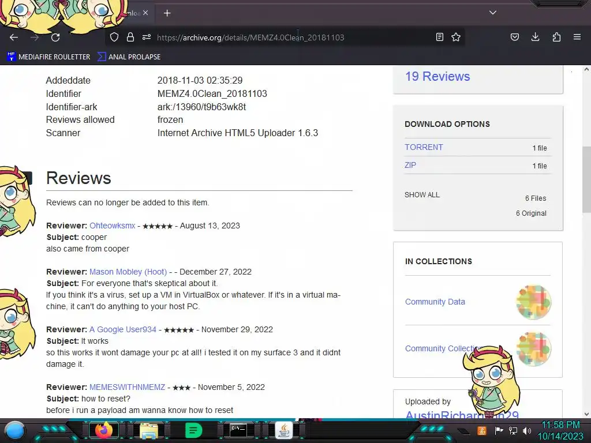Open the Community Data collection link
This screenshot has height=443, width=591.
[435, 302]
